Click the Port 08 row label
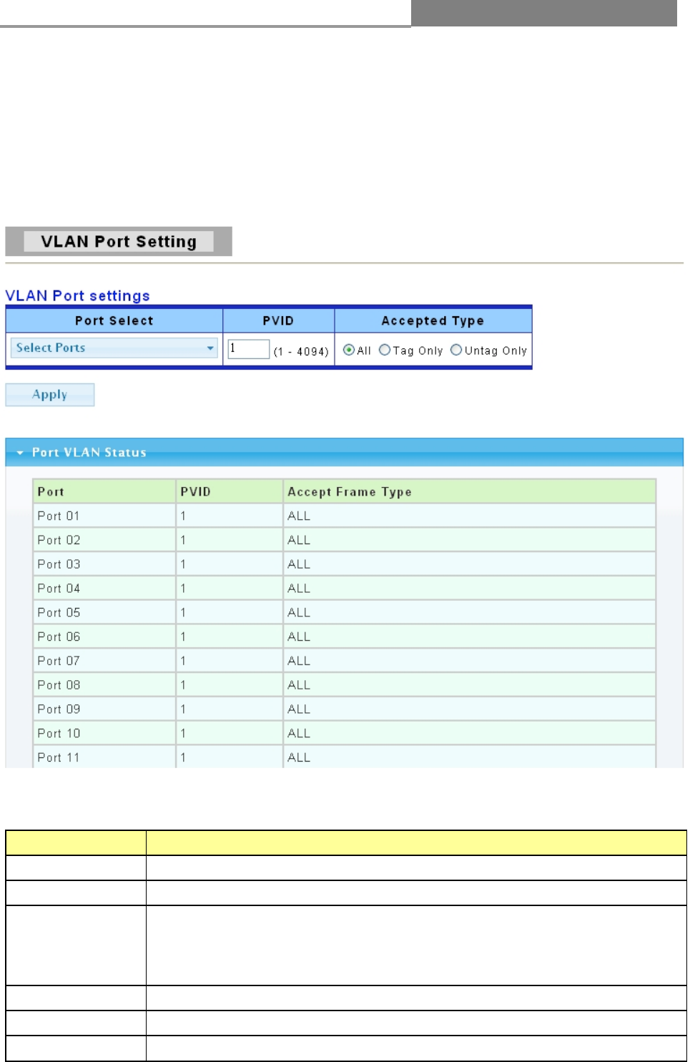The image size is (690, 1062). 59,685
